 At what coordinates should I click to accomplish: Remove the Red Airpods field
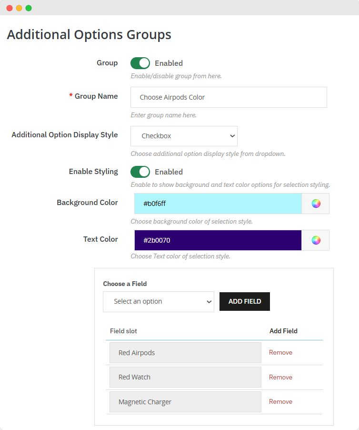pos(280,353)
